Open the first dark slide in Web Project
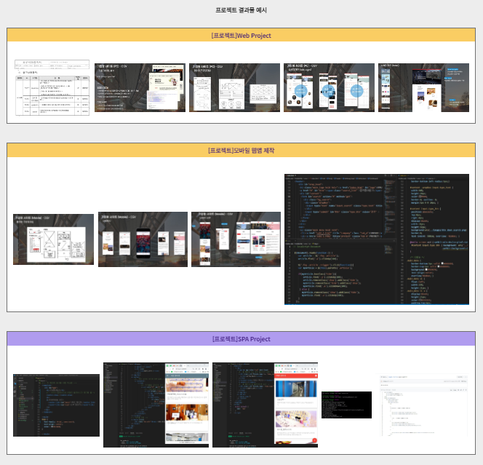Viewport: 483px width, 465px height. [x=140, y=87]
